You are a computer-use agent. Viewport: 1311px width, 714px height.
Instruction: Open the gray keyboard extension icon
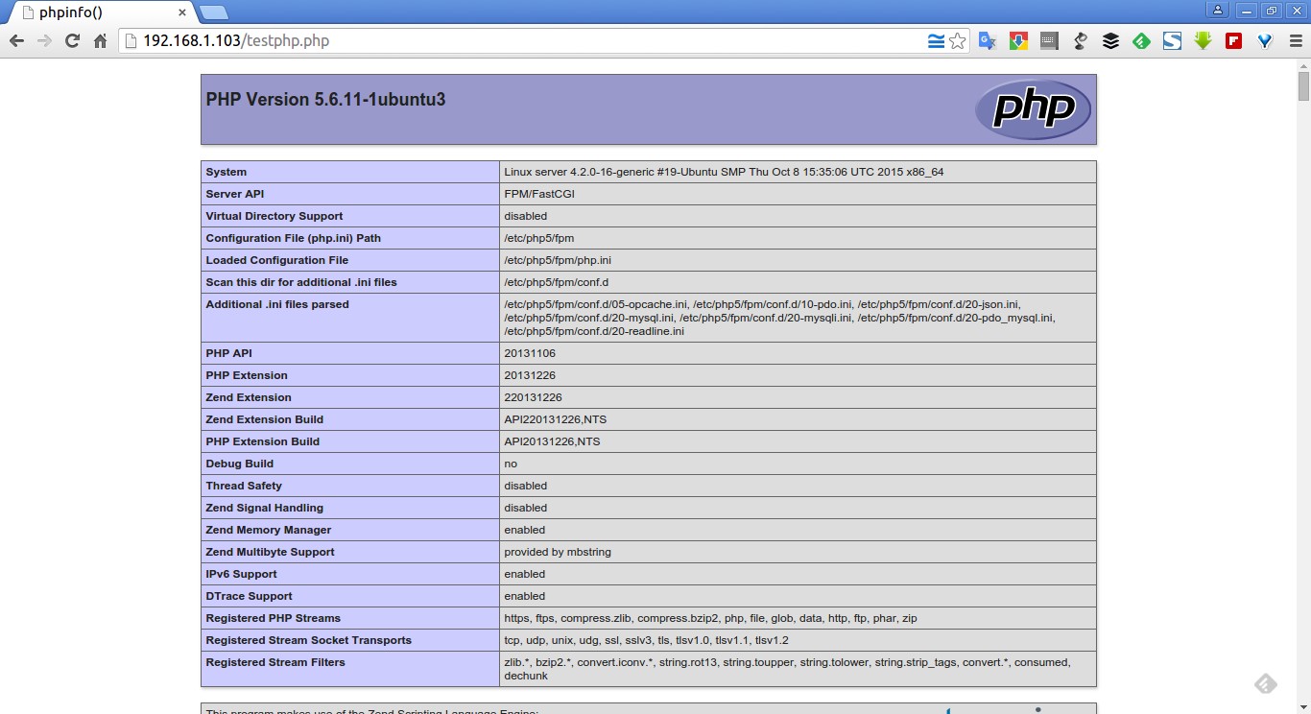1049,40
